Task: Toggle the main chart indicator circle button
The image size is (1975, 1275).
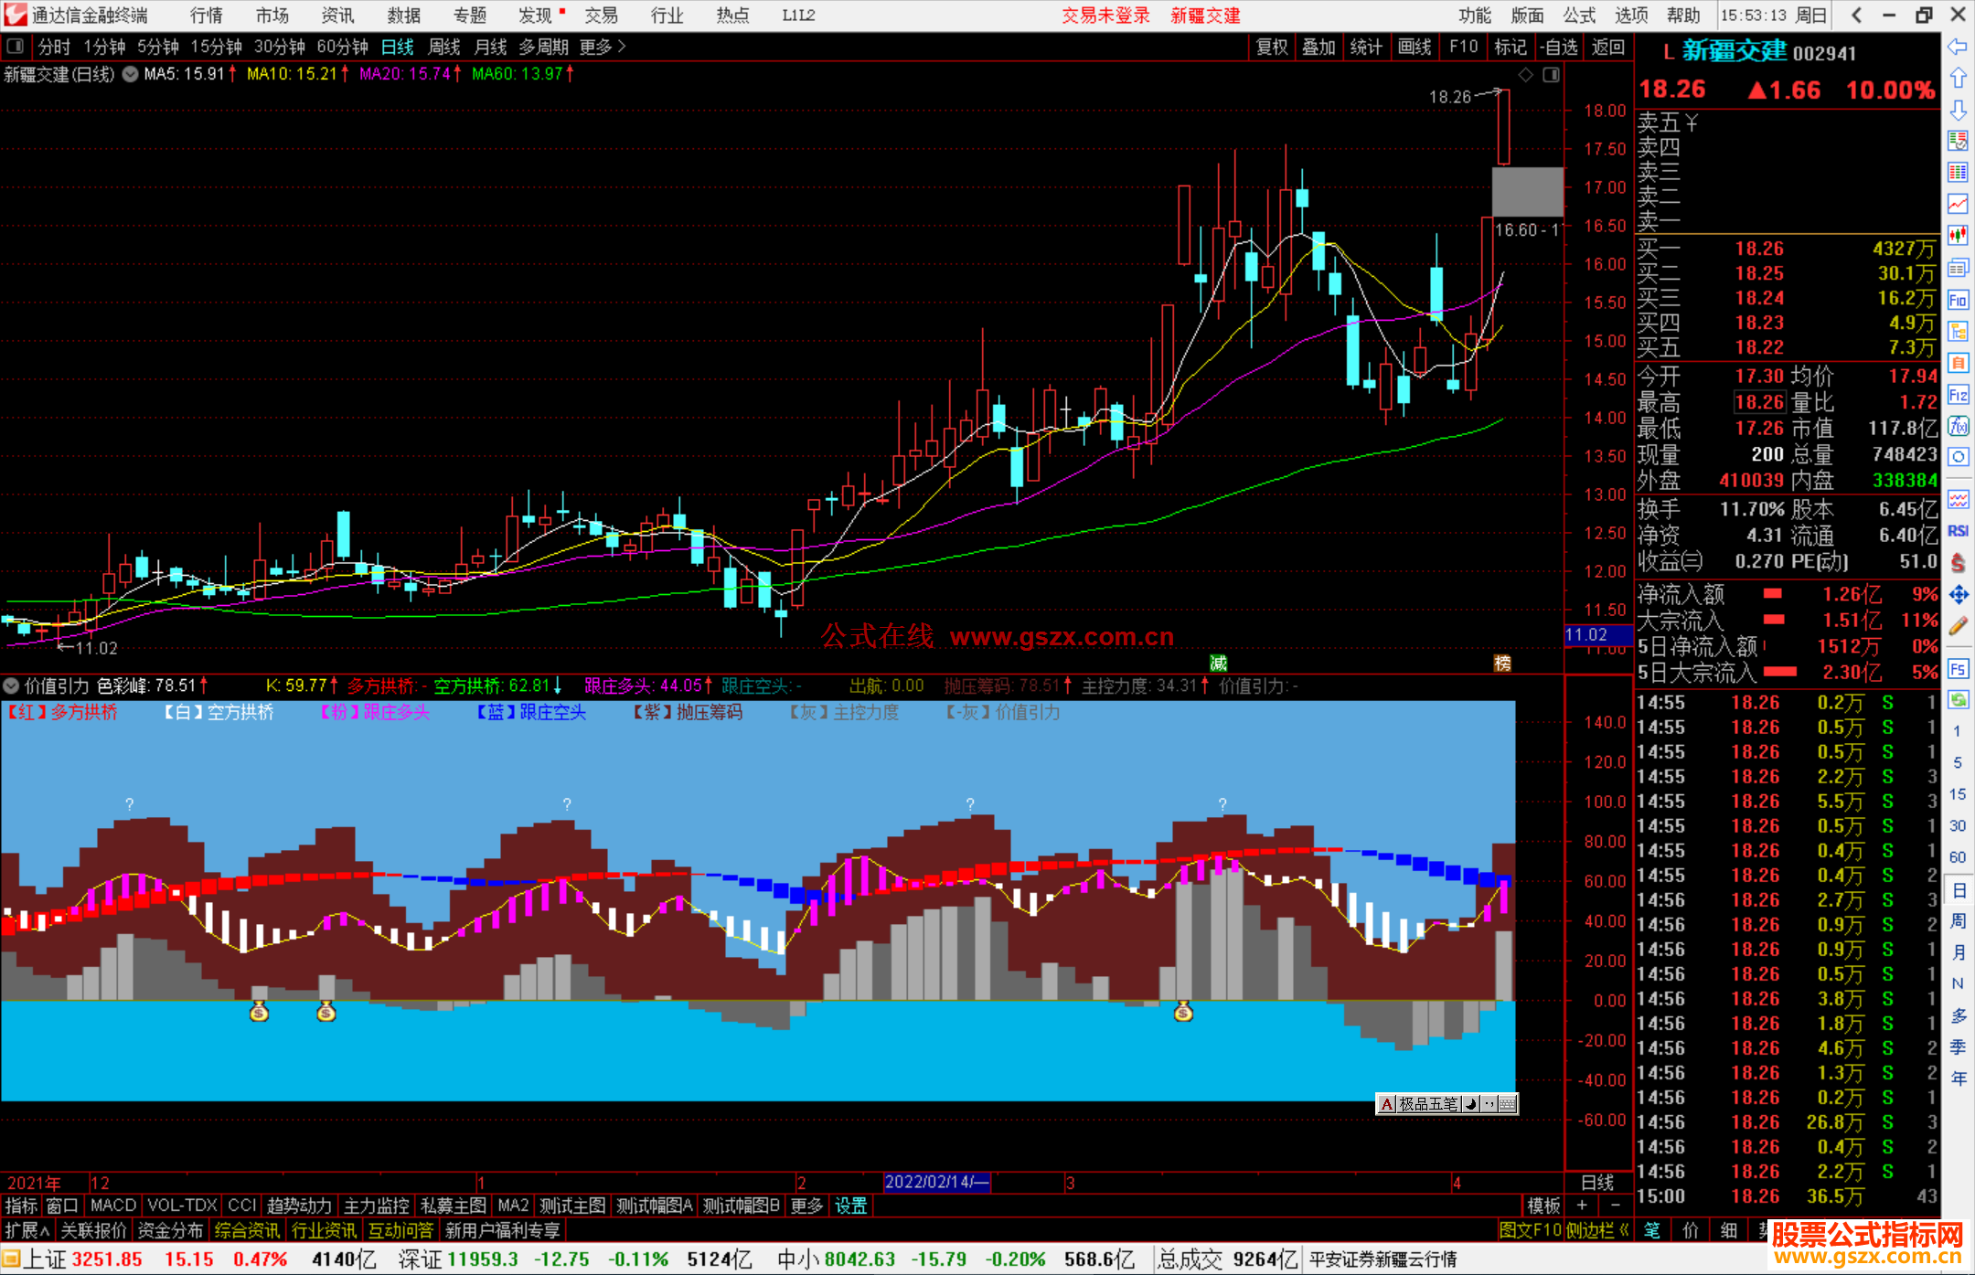Action: pyautogui.click(x=131, y=74)
